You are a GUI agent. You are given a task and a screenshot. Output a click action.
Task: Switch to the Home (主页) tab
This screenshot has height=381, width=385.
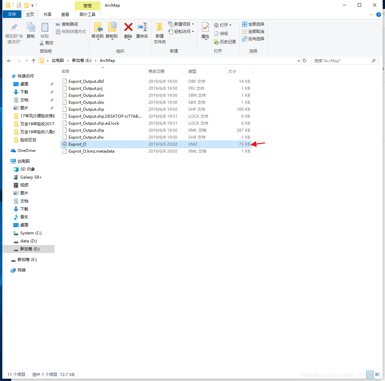point(30,15)
